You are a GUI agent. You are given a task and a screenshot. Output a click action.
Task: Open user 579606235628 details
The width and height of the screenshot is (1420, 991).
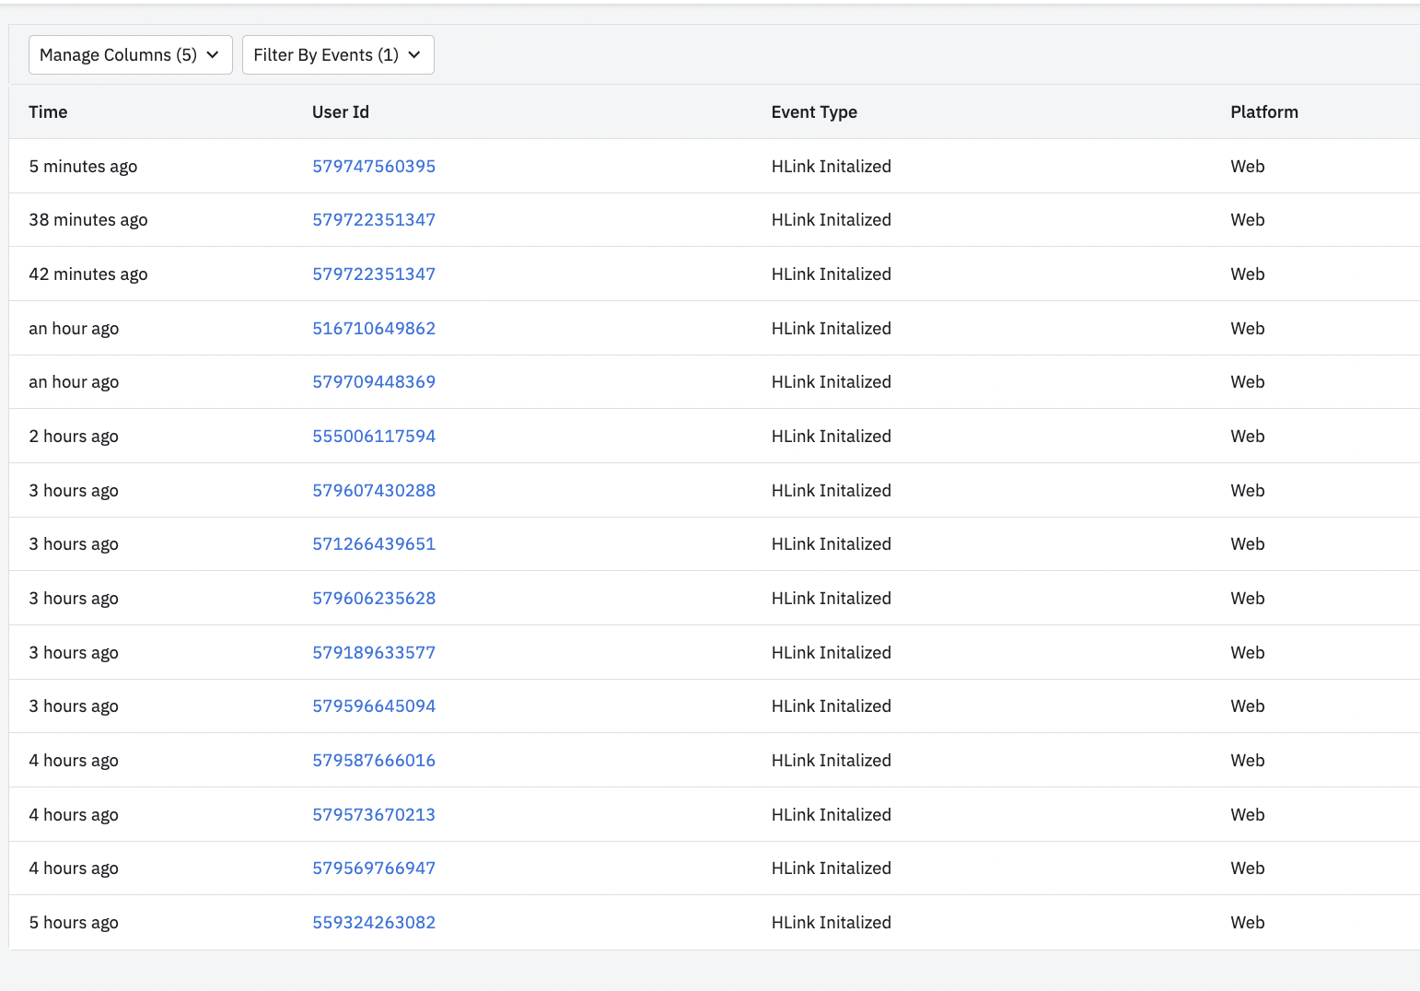click(x=374, y=598)
